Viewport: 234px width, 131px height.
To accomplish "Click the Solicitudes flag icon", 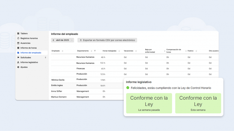I will tap(18, 57).
